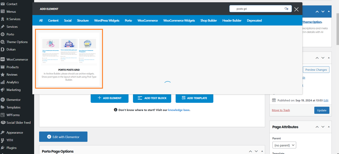Toggle the top blue panel triangle
Viewport: 339px width, 154px height.
pyautogui.click(x=329, y=12)
